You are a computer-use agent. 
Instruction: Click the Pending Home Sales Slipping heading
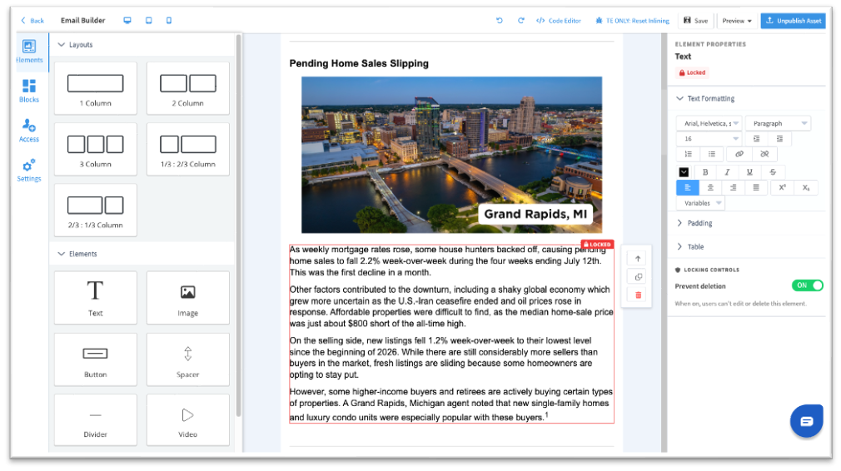(x=359, y=63)
